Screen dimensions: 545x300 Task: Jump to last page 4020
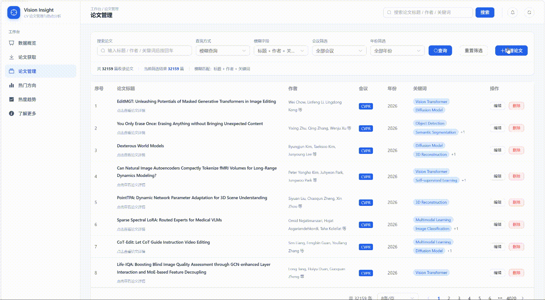[x=511, y=298]
